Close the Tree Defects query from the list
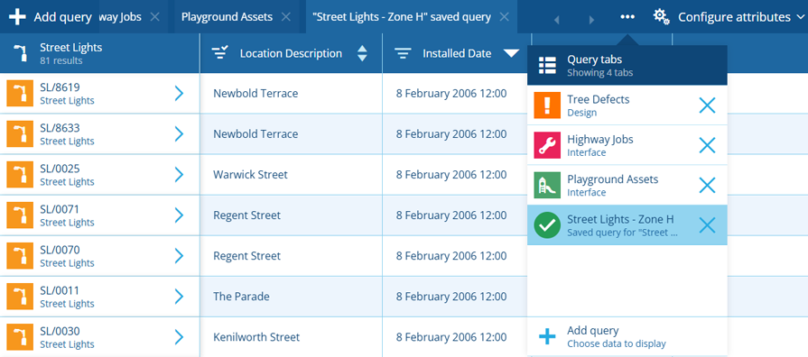The height and width of the screenshot is (357, 808). [707, 105]
